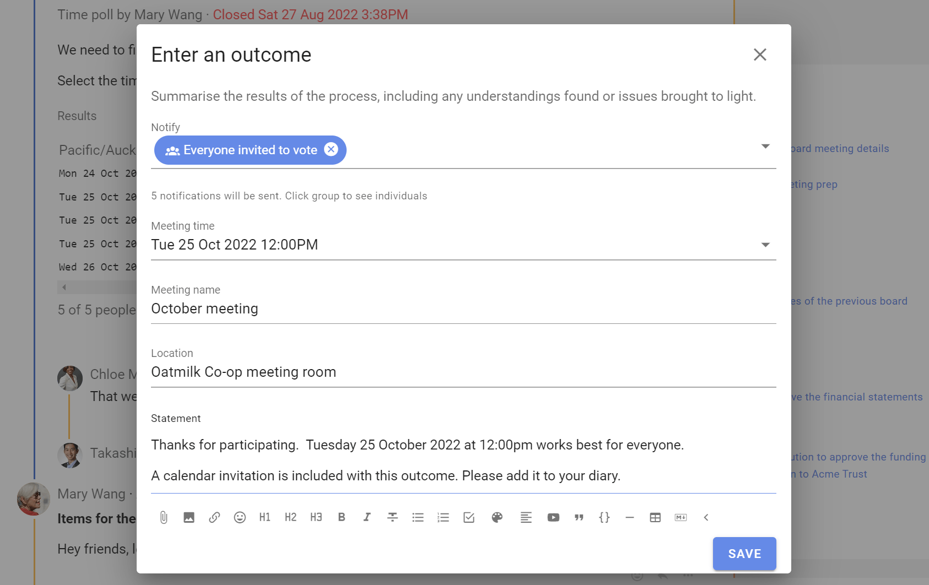
Task: Apply italic formatting to the statement
Action: click(367, 517)
